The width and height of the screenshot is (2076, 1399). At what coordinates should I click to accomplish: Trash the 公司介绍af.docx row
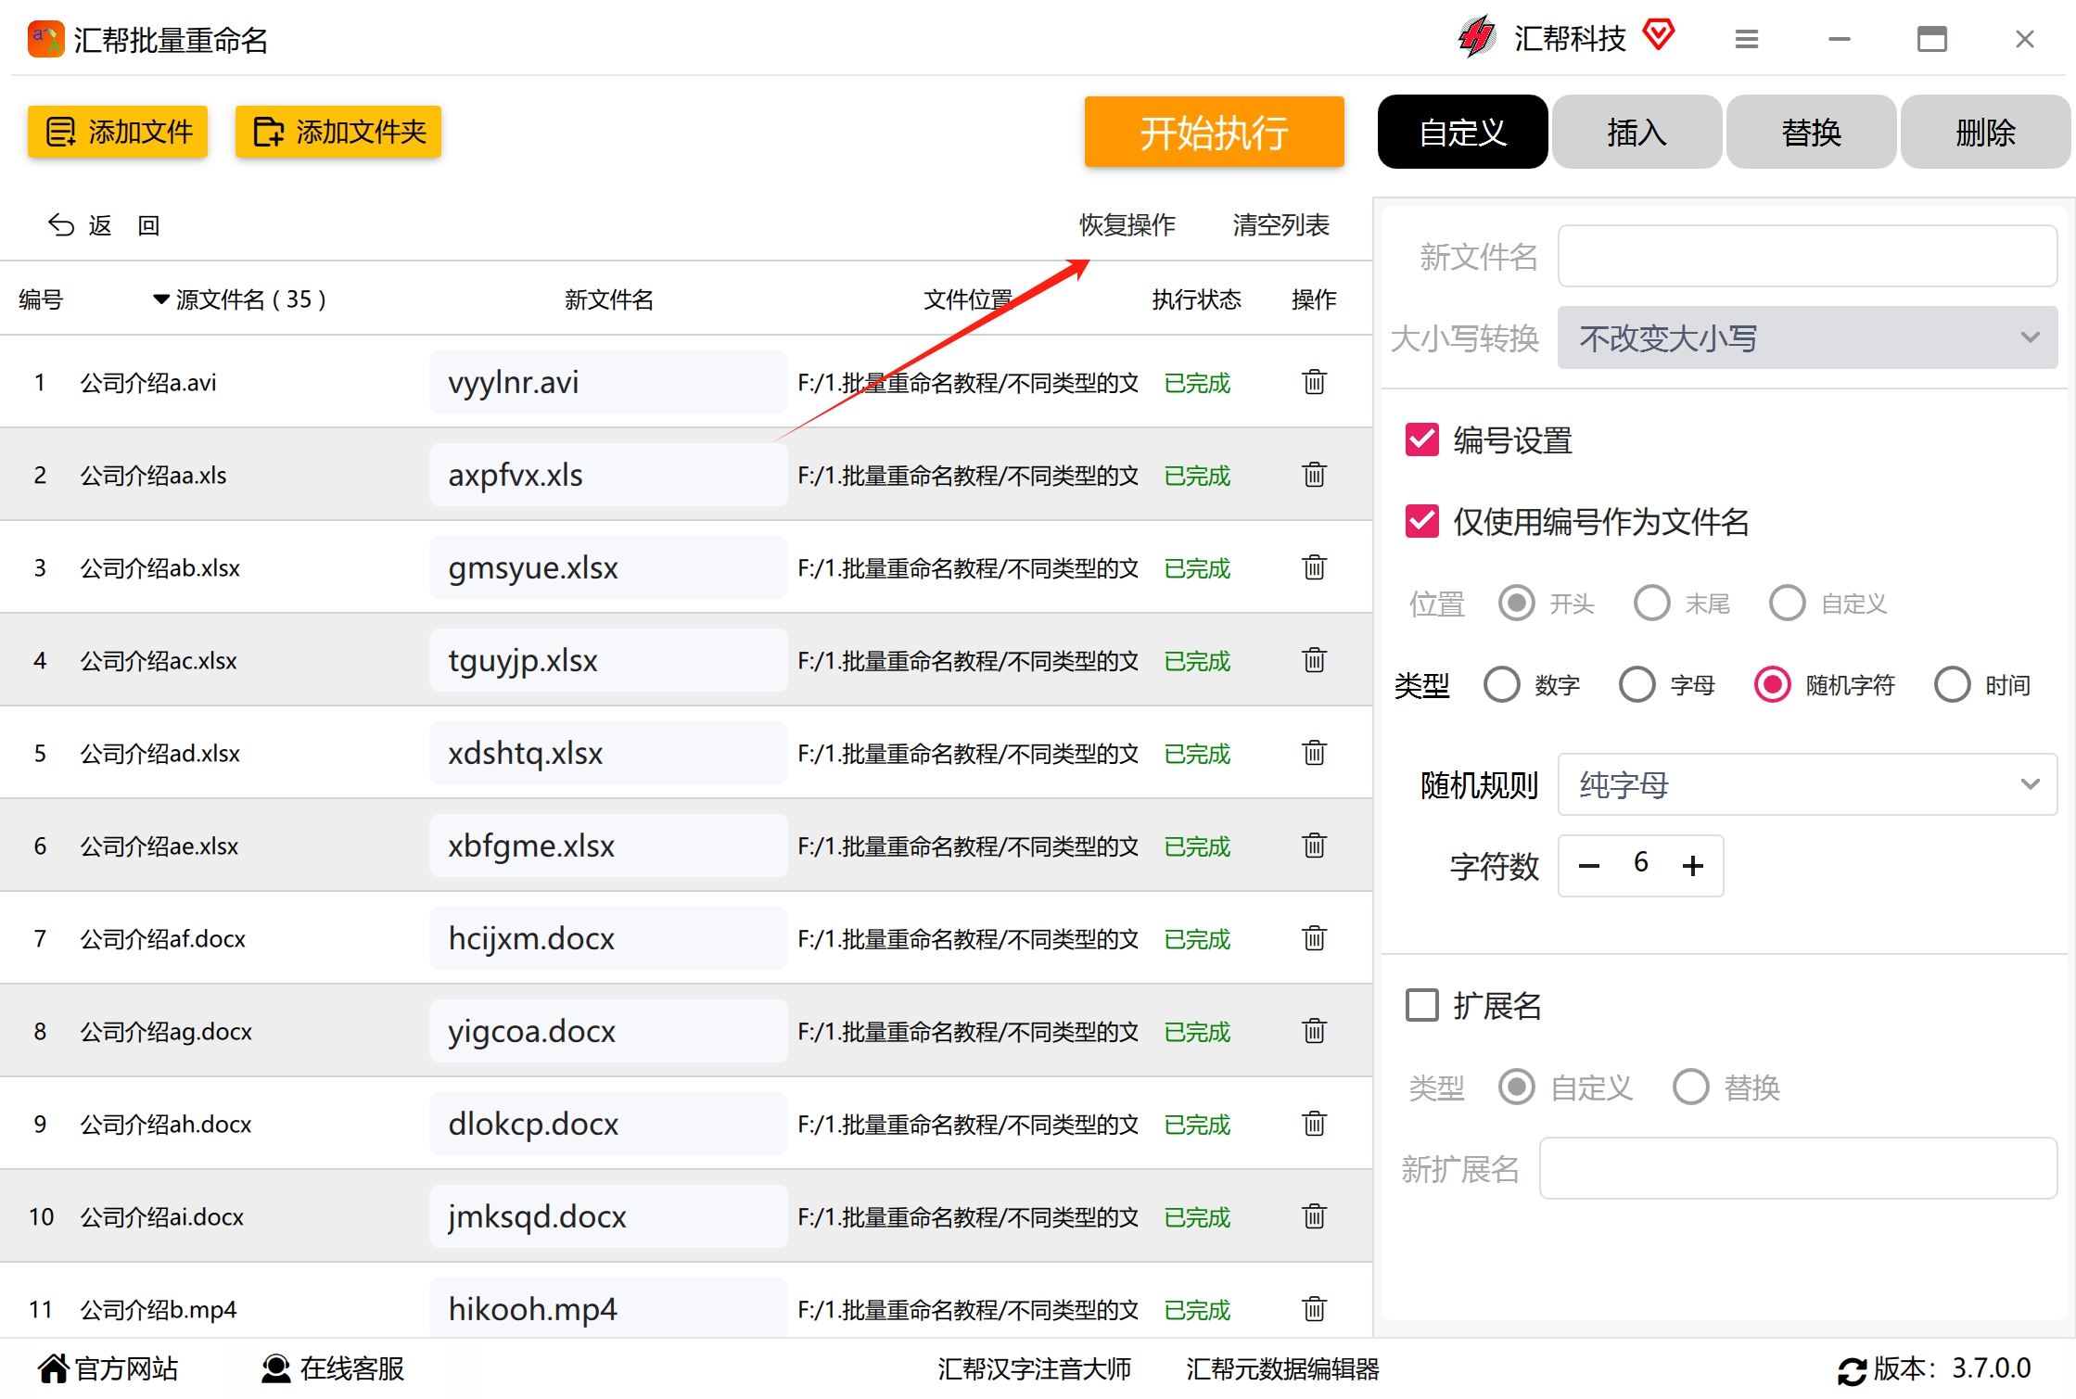tap(1314, 938)
